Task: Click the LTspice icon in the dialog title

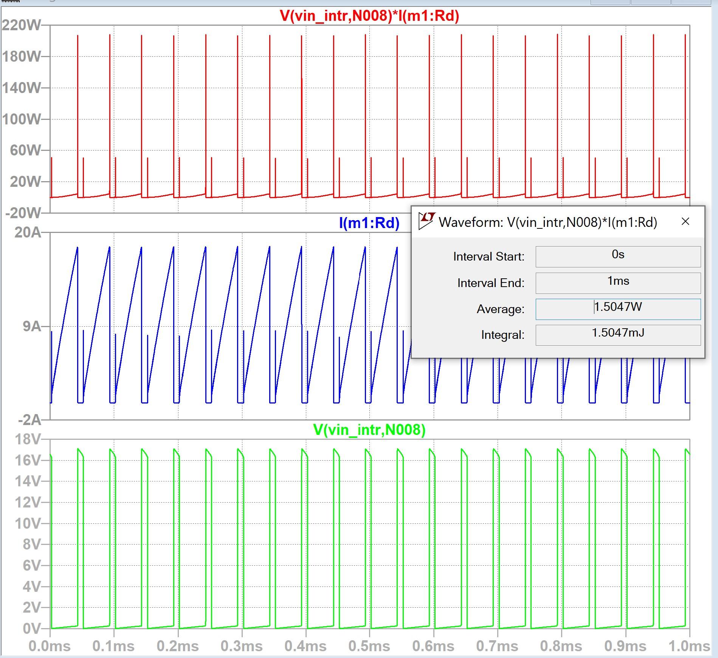Action: pos(427,221)
